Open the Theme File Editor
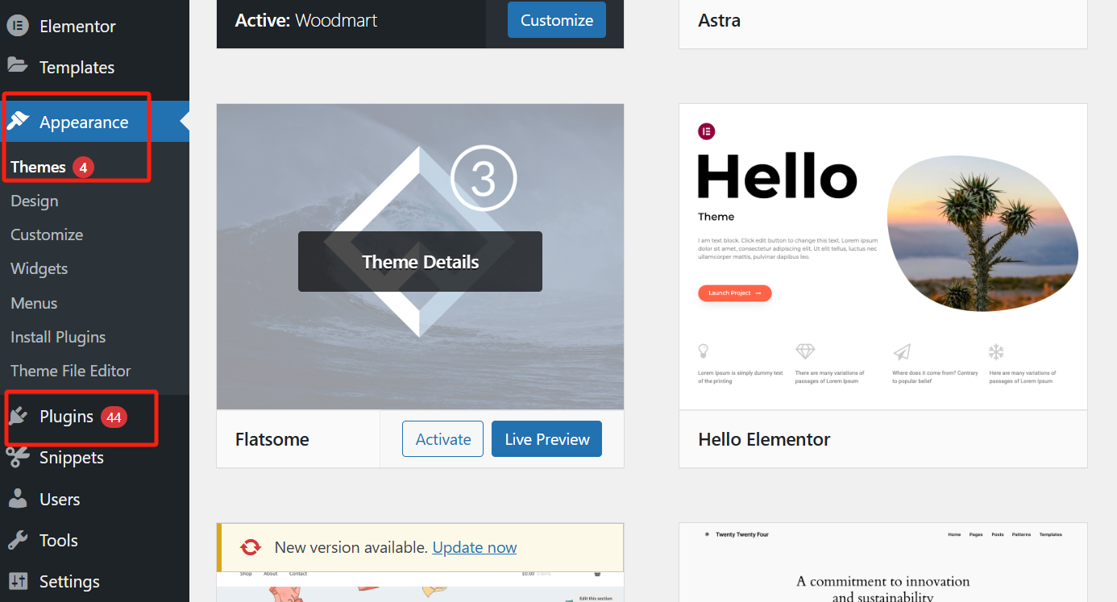Viewport: 1117px width, 602px height. pos(71,371)
